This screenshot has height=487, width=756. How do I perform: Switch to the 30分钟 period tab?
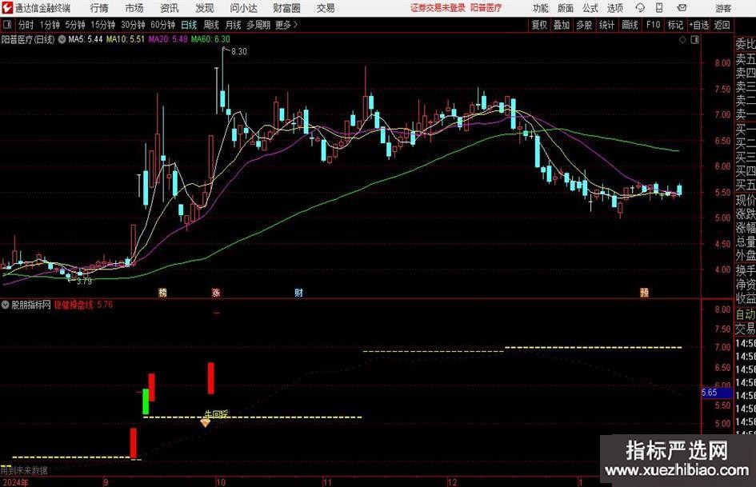133,25
